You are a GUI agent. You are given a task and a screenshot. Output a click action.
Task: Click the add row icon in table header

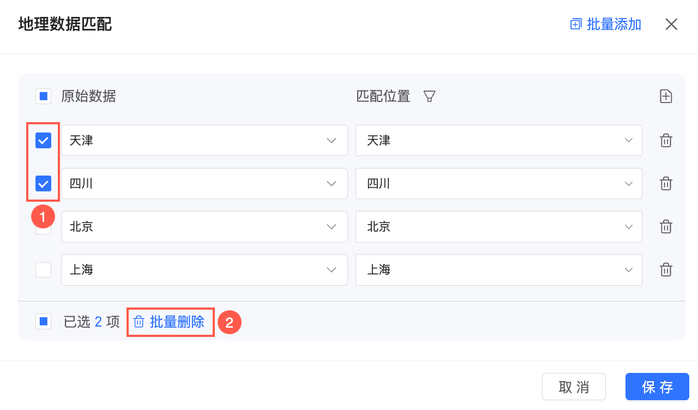666,97
